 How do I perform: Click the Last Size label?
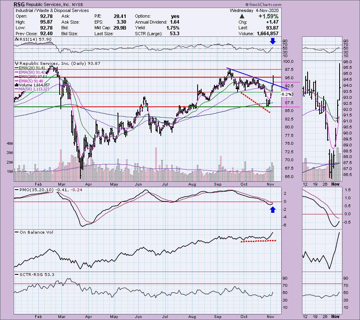(104, 34)
